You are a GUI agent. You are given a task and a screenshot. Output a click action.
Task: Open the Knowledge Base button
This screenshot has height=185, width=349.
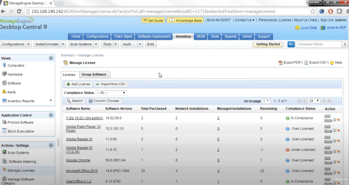pos(185,20)
